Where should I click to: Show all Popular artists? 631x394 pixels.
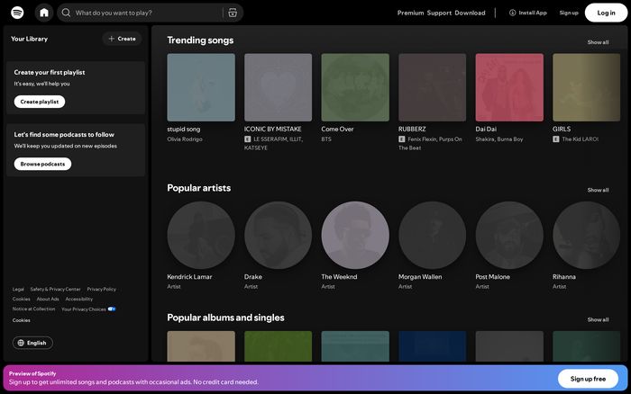point(598,190)
